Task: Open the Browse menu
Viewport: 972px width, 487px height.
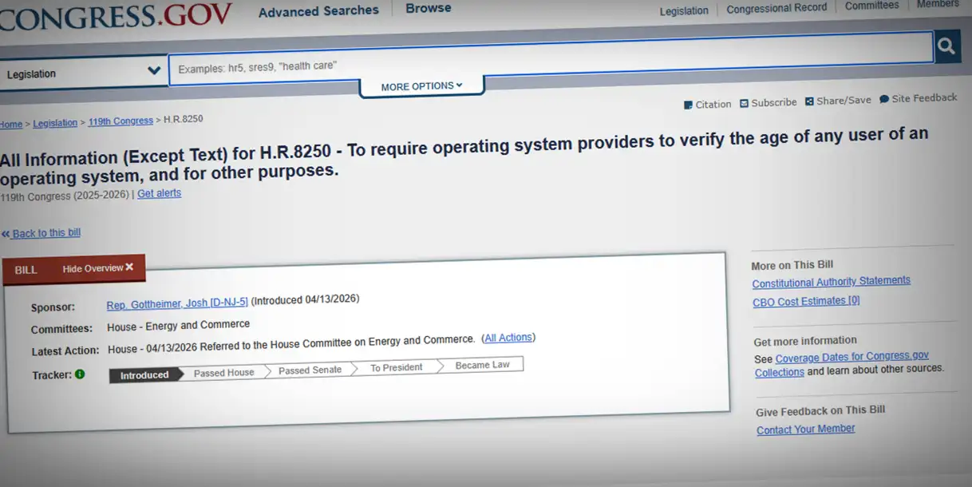Action: pyautogui.click(x=428, y=7)
